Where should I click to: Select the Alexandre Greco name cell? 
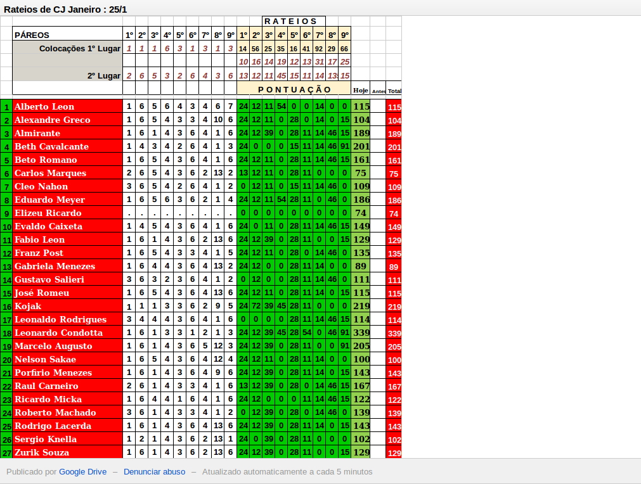point(67,120)
